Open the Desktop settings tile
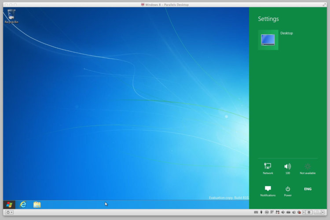 coord(268,40)
